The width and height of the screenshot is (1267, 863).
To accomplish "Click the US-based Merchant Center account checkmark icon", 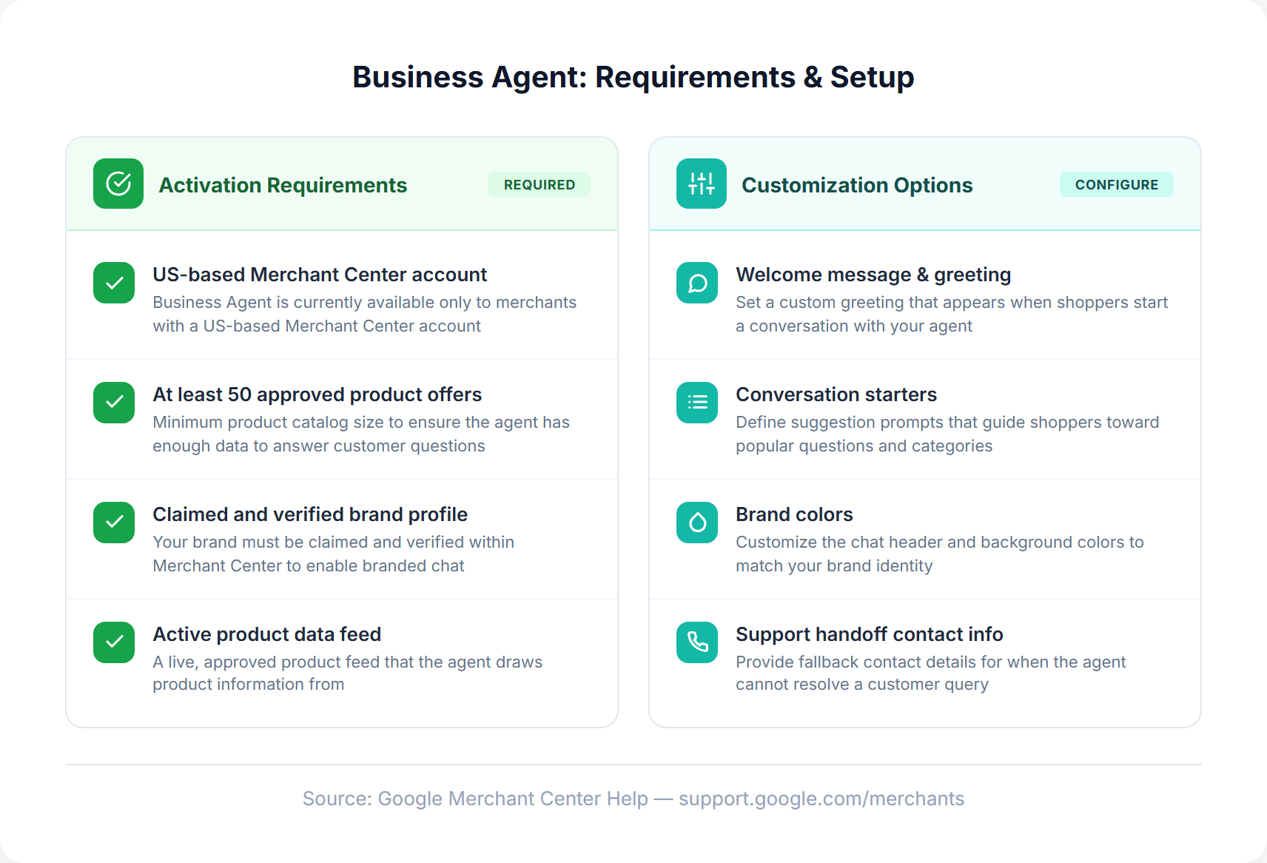I will [113, 283].
